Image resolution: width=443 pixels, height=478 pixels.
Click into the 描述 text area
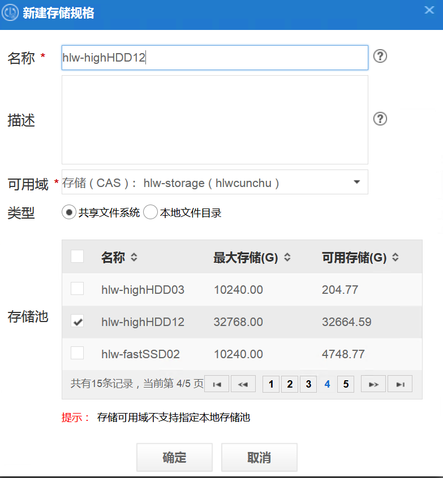[x=215, y=120]
